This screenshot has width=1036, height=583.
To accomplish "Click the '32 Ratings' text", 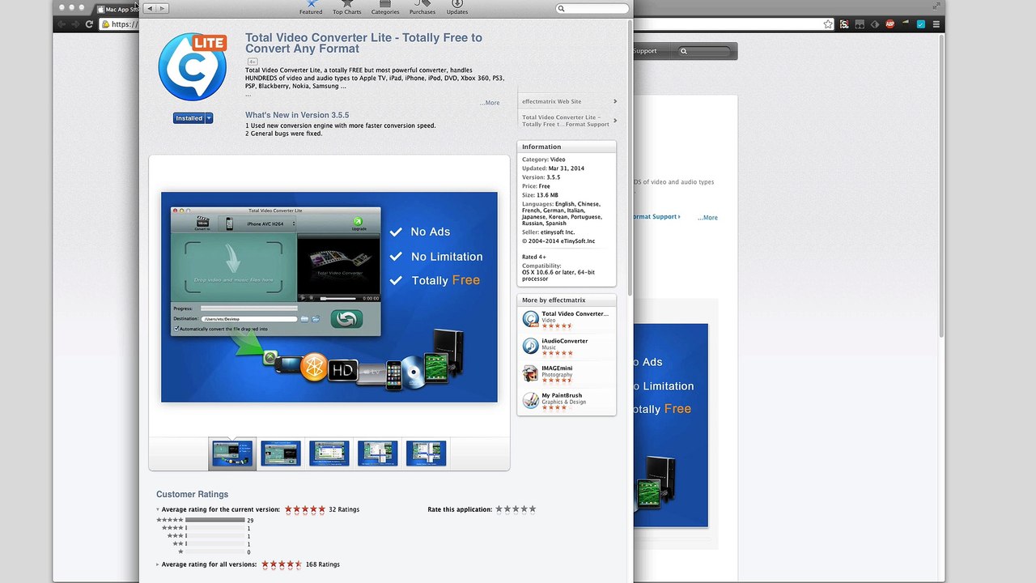I will click(x=344, y=509).
